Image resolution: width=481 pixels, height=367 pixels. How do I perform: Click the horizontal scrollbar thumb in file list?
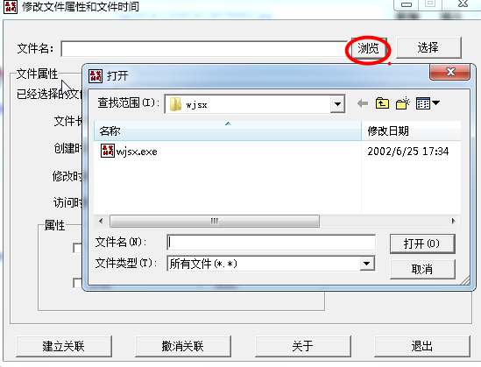(x=215, y=221)
